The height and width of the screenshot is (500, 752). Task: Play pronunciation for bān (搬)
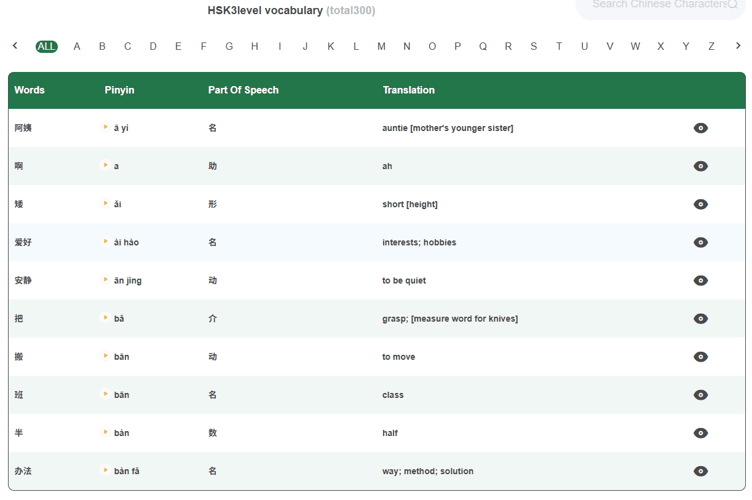105,356
